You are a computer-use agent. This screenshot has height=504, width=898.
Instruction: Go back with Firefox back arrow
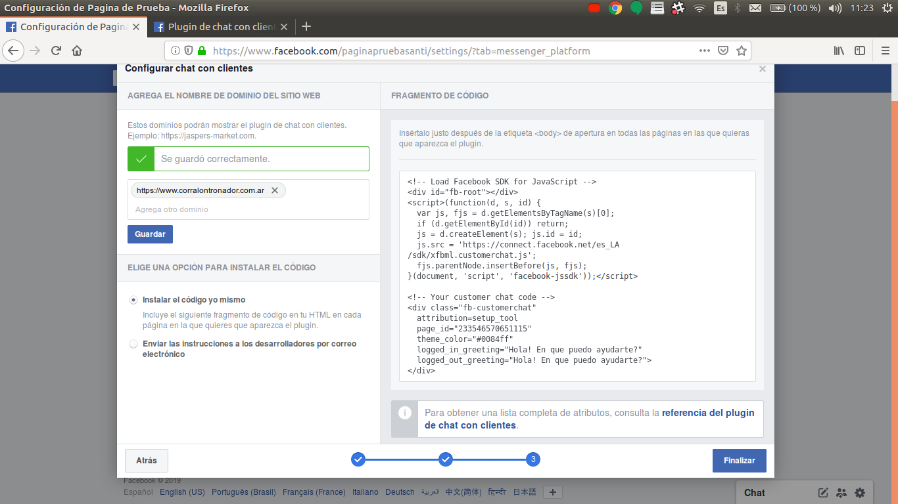[14, 51]
